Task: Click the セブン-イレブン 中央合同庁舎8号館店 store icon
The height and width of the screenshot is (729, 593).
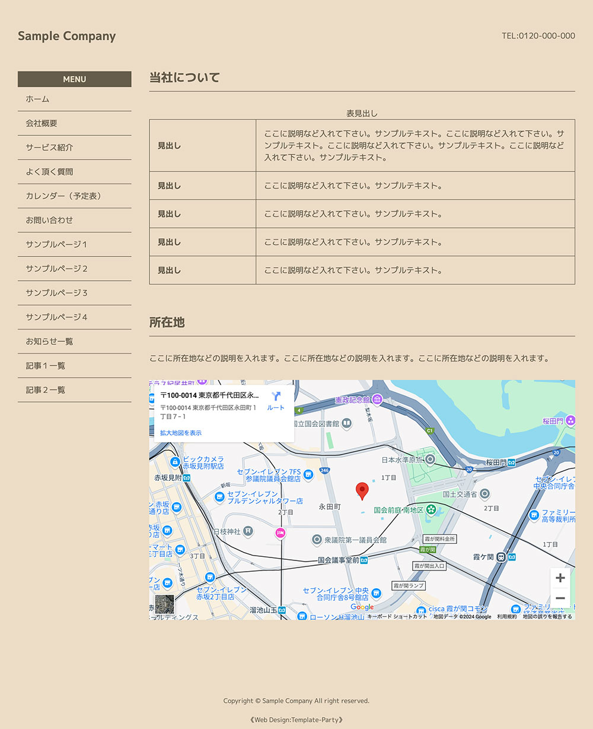Action: 376,593
